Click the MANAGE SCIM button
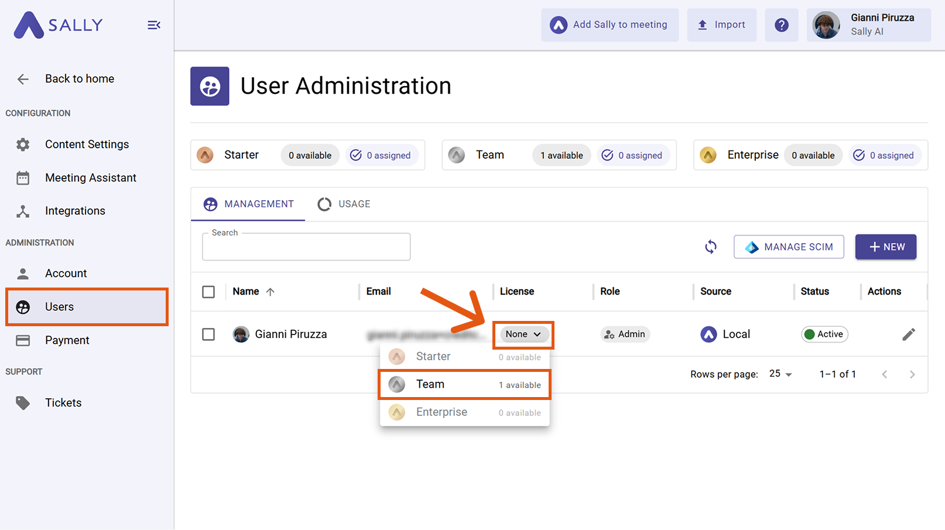The image size is (945, 530). pos(789,247)
